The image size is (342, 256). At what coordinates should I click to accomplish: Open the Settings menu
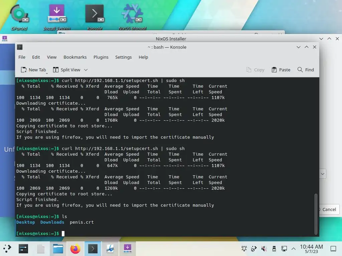pyautogui.click(x=124, y=57)
